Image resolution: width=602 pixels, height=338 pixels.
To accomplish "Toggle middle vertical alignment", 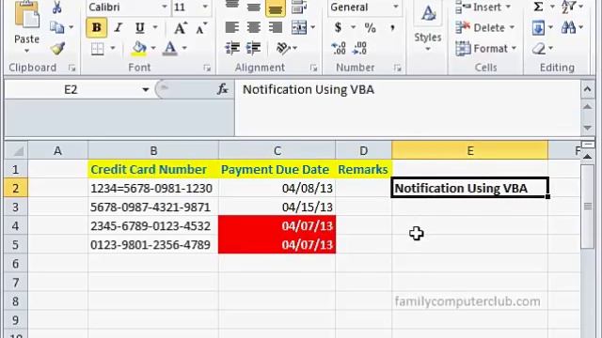I will pyautogui.click(x=253, y=7).
